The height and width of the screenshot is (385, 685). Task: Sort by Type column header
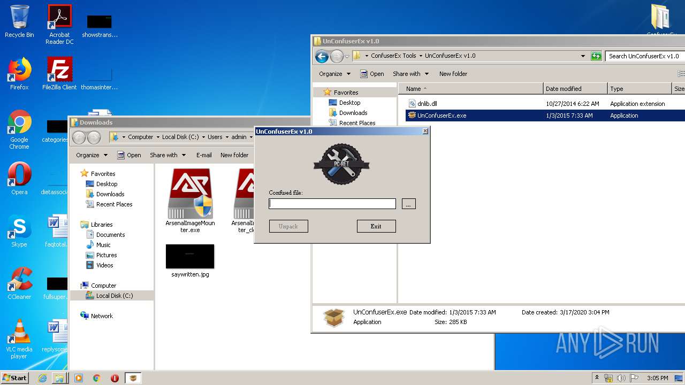pos(640,89)
